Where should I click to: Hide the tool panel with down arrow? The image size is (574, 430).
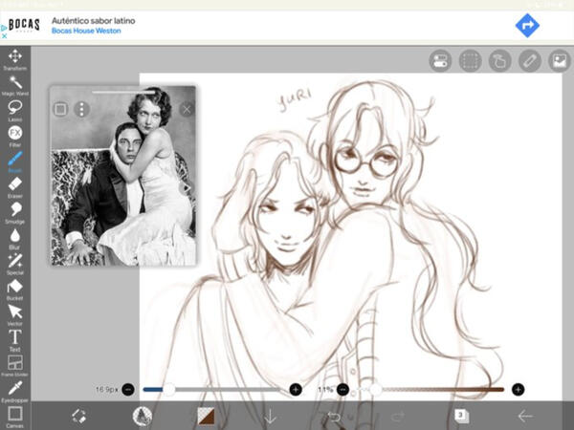(271, 416)
